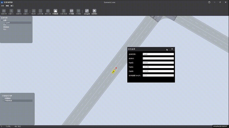Image resolution: width=229 pixels, height=128 pixels.
Task: Open the traffic light configuration icon
Action: (63, 12)
